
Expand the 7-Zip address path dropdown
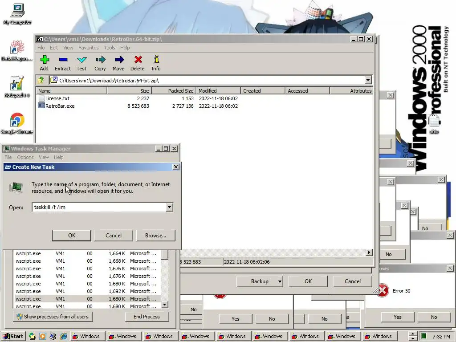[x=368, y=80]
